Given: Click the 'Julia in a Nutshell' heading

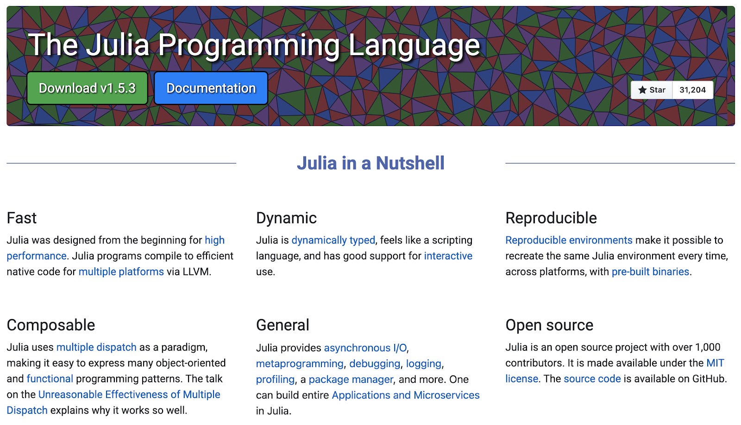Looking at the screenshot, I should [370, 163].
